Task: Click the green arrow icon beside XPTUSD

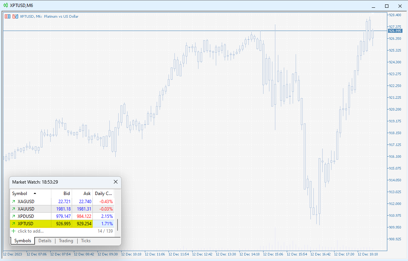Action: 14,224
